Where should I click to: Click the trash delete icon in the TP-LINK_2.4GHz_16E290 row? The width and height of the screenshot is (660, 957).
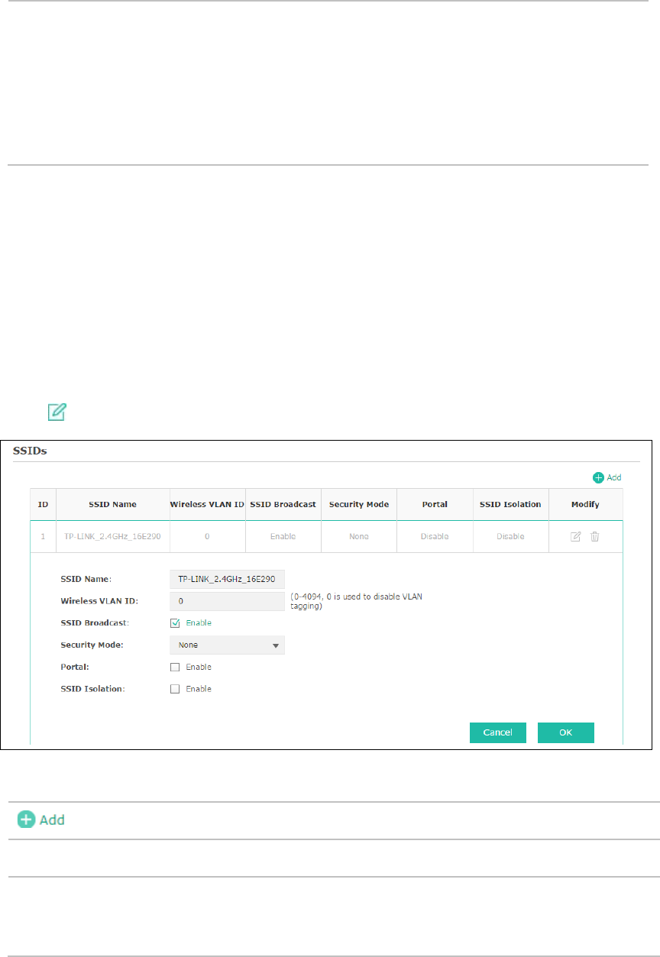[595, 536]
